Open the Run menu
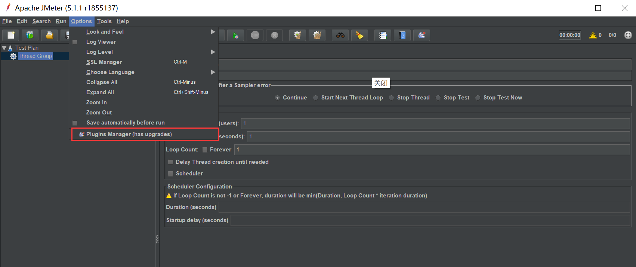Viewport: 636px width, 267px height. click(x=61, y=21)
